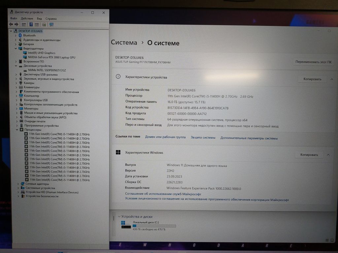
Task: Open the Действие menu
Action: click(27, 19)
